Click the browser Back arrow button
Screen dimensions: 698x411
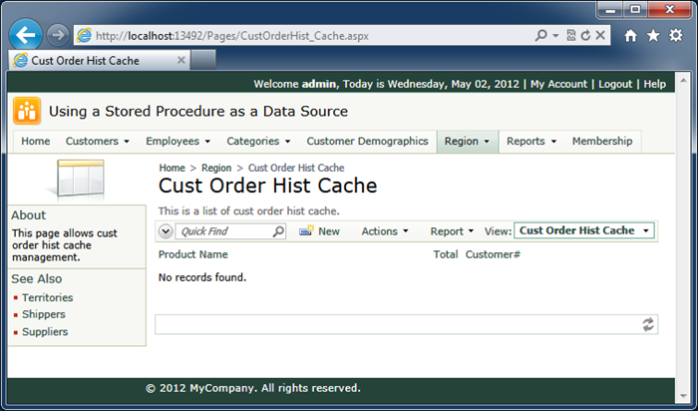click(x=25, y=34)
